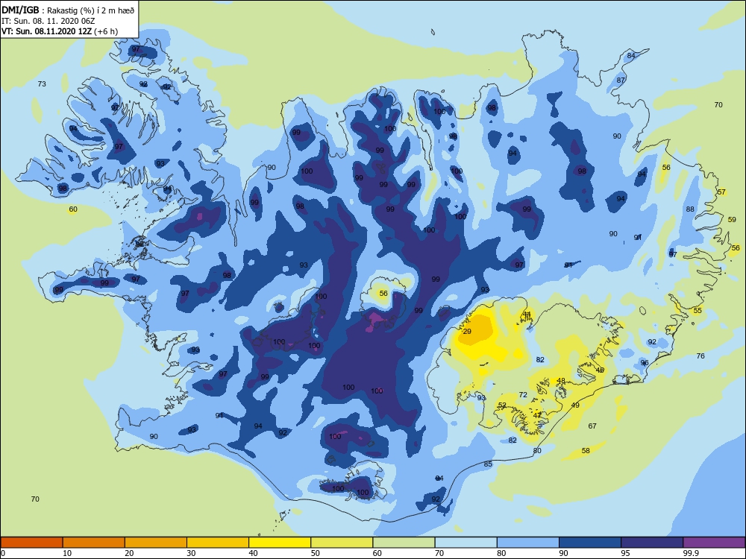Click the humidity value 72 on the map

(523, 394)
